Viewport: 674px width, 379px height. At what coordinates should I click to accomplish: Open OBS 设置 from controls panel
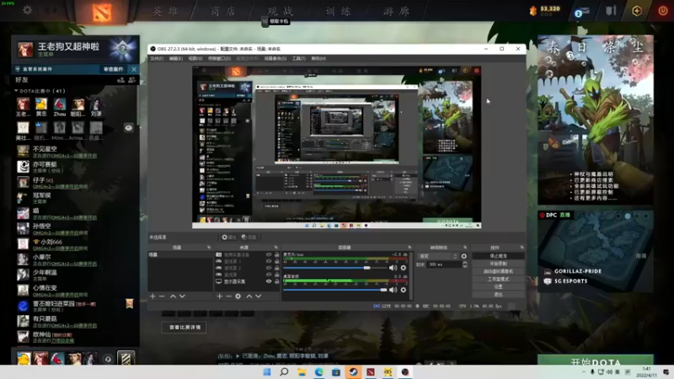498,286
